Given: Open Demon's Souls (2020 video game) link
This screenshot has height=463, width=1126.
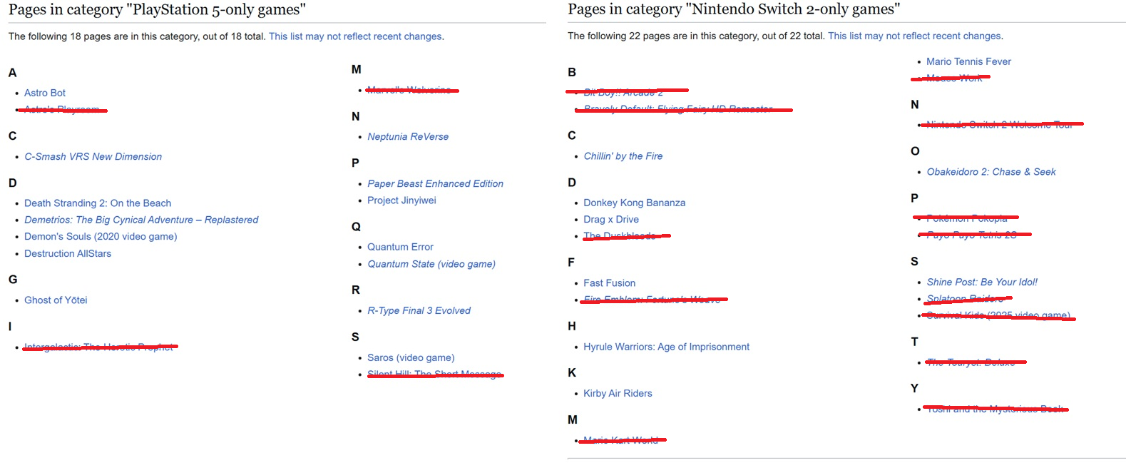Looking at the screenshot, I should (x=101, y=236).
